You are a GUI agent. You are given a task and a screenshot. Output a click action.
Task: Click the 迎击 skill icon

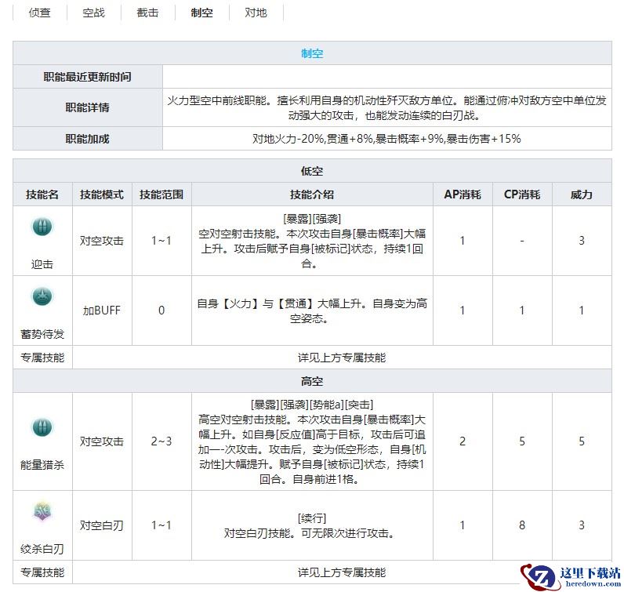tap(42, 228)
